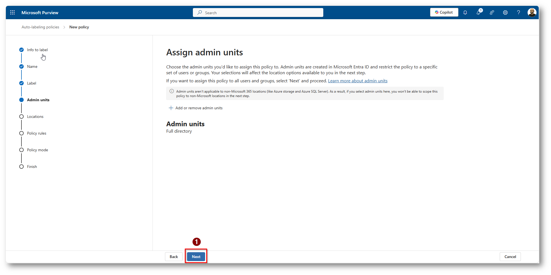Screen dimensions: 551x275
Task: Jump to the Finish step
Action: [x=32, y=167]
